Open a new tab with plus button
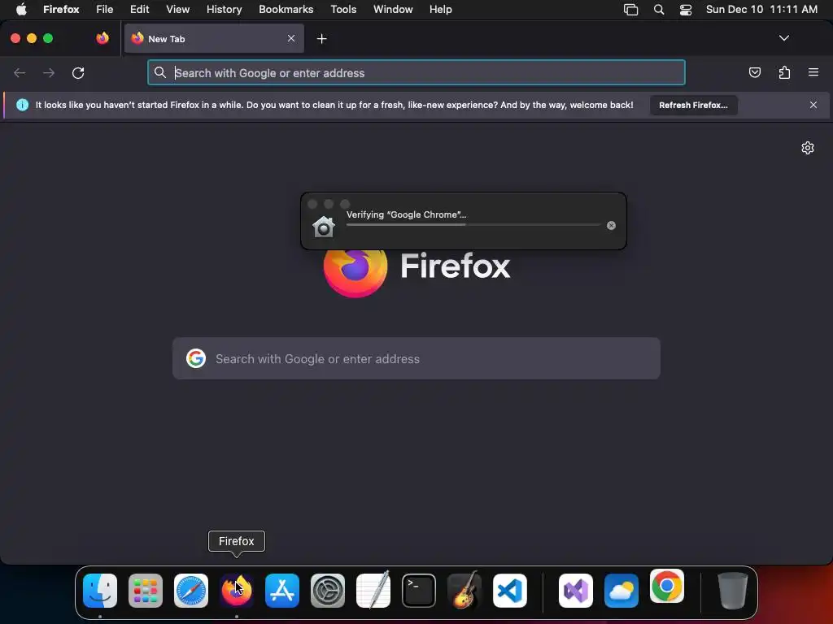 [x=321, y=39]
